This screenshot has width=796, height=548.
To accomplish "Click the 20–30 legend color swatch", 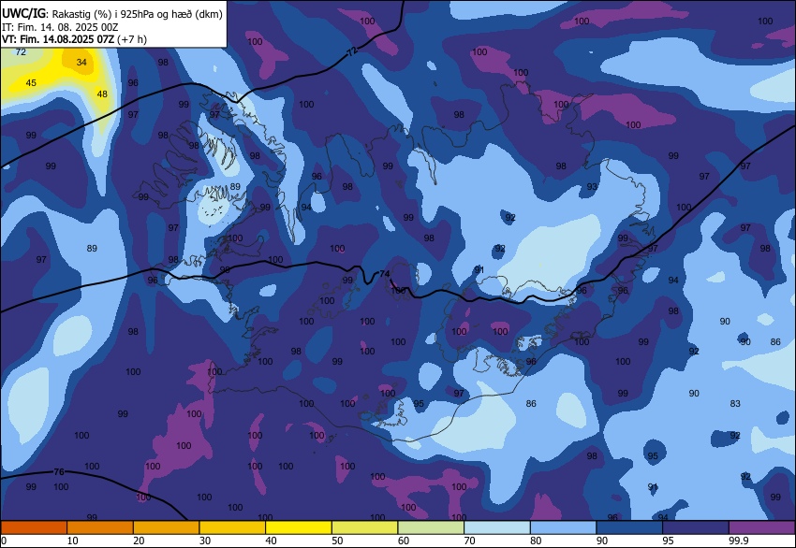I will coord(166,527).
